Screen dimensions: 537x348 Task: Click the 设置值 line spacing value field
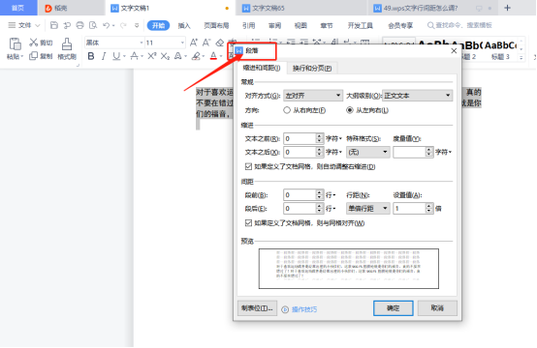[410, 209]
